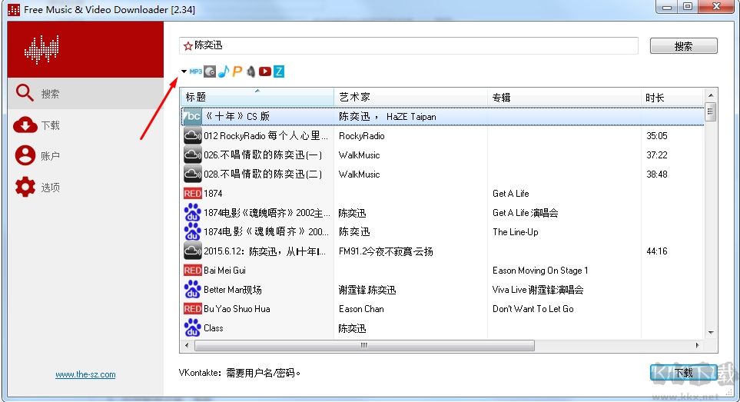The height and width of the screenshot is (402, 740).
Task: Select album cell The Line-Up
Action: [x=516, y=231]
